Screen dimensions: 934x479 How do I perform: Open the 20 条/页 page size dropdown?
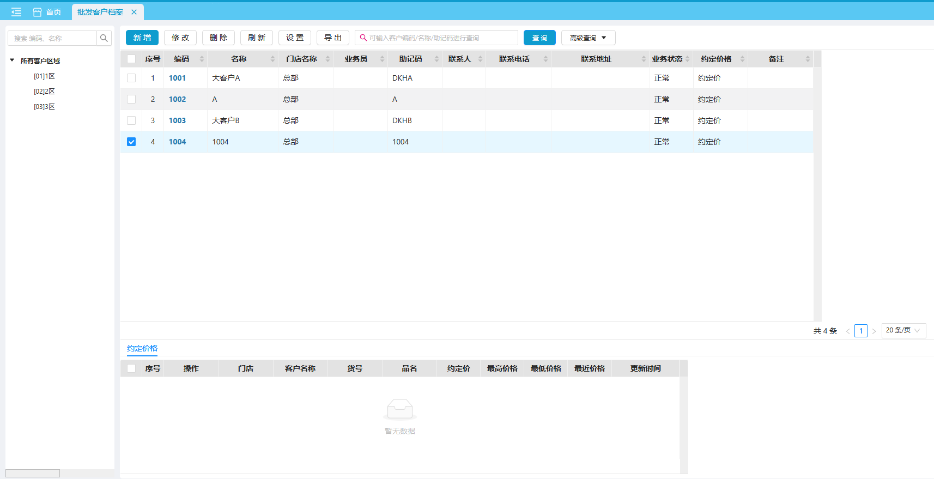tap(903, 330)
